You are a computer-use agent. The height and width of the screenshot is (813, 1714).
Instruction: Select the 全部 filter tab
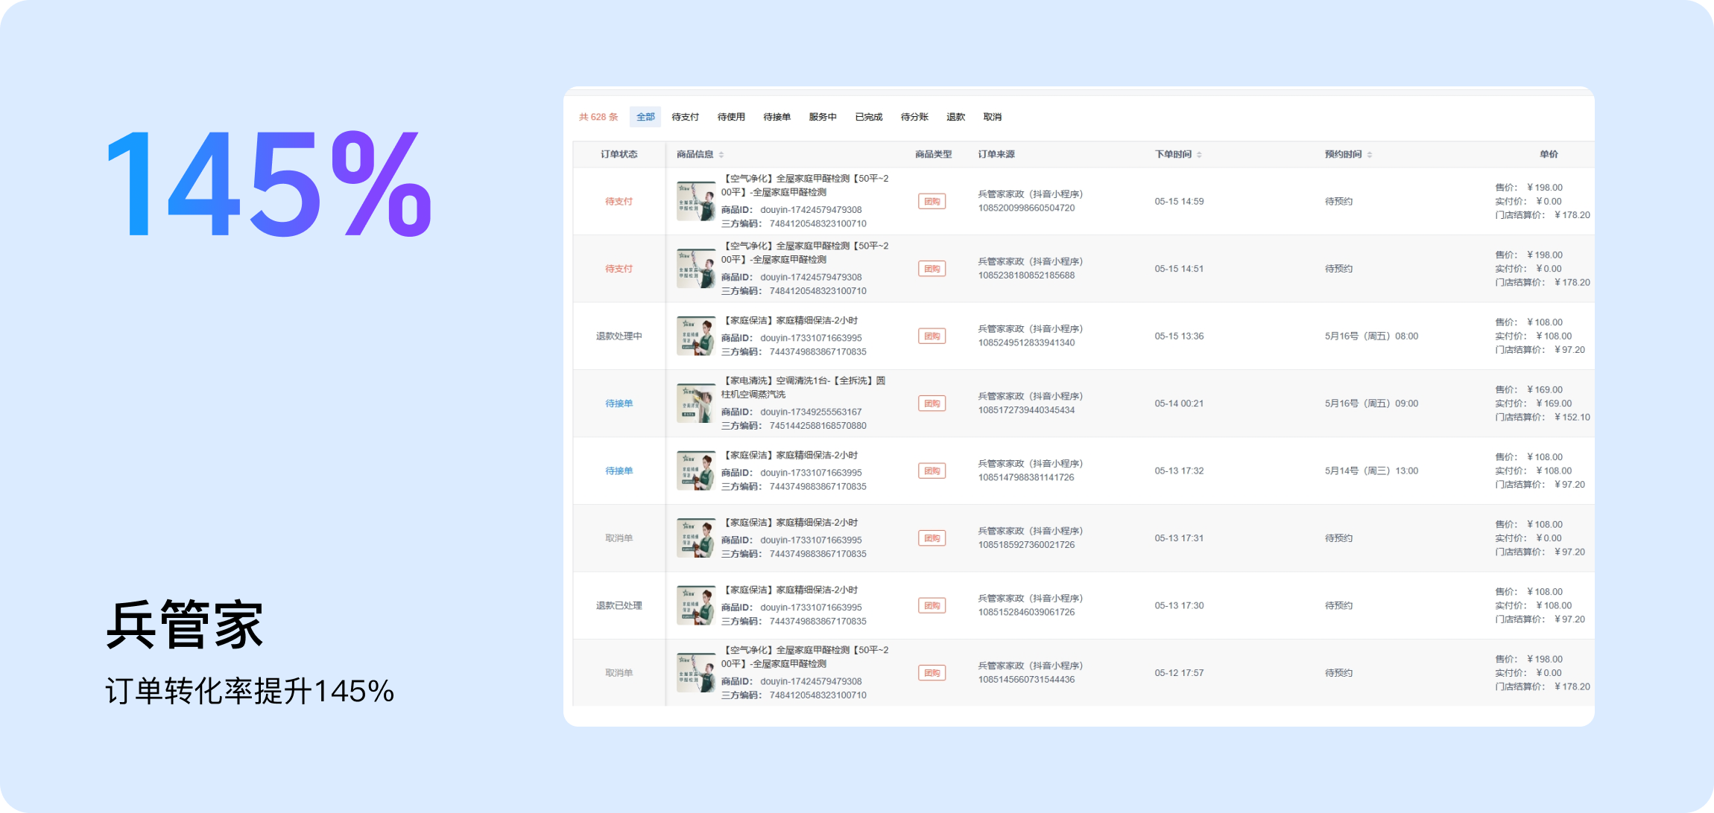click(x=645, y=117)
